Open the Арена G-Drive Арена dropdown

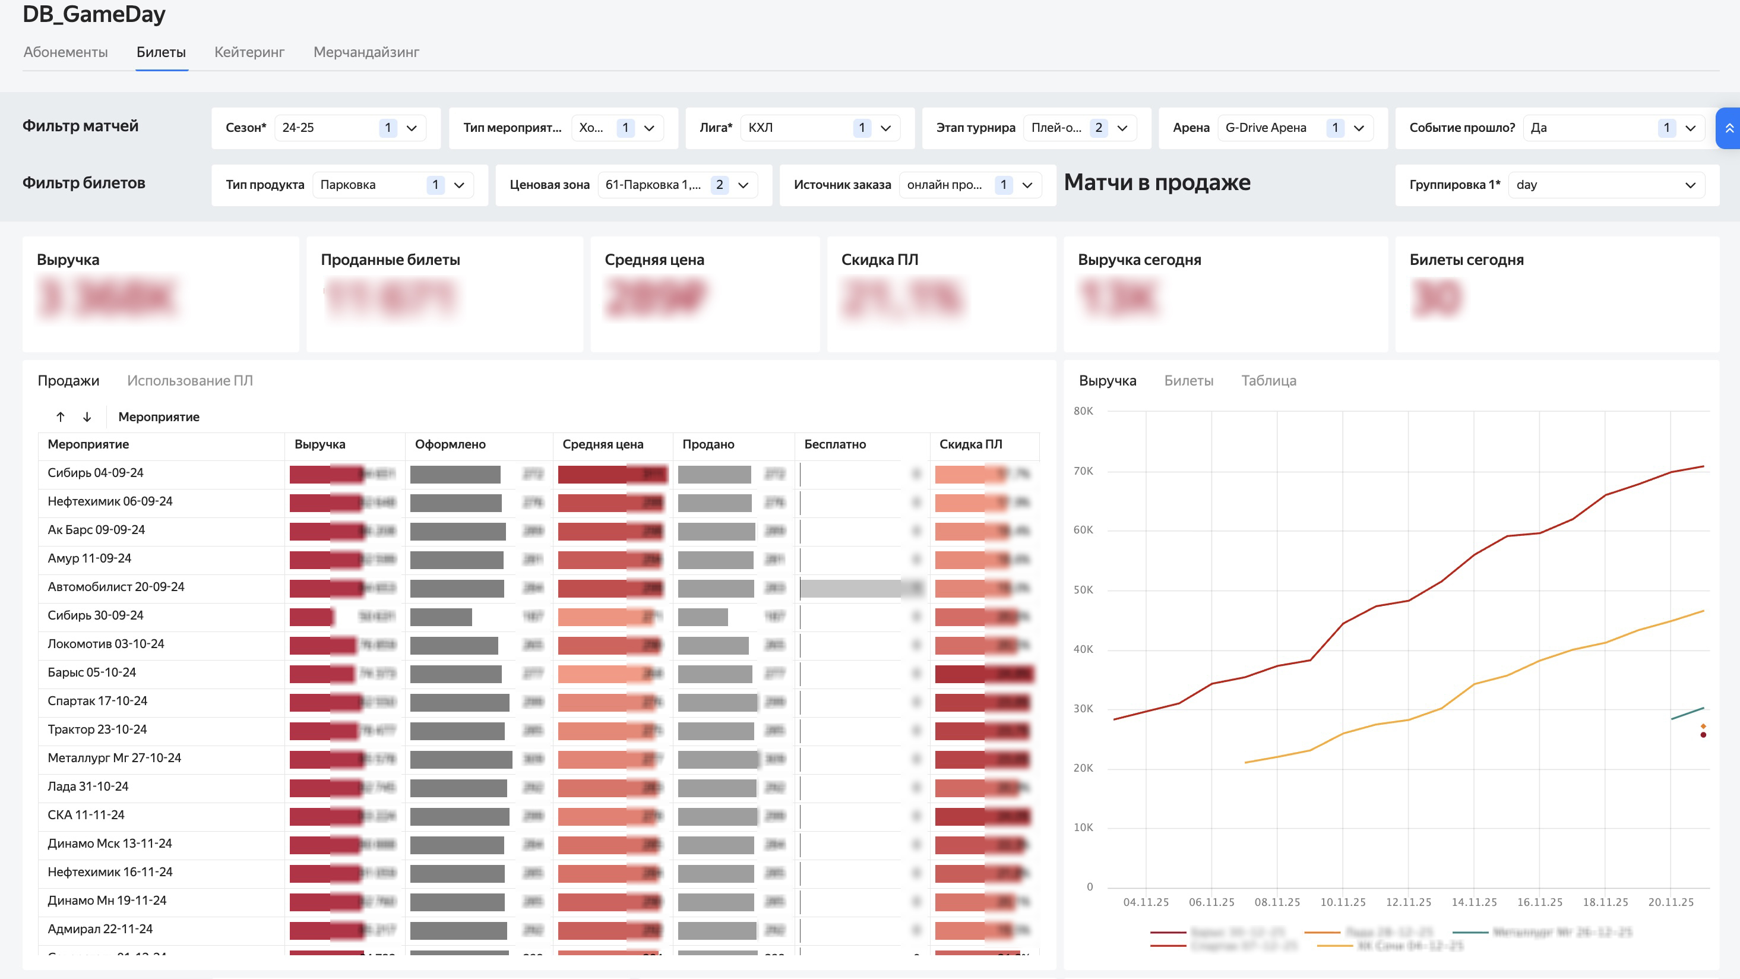(x=1359, y=128)
